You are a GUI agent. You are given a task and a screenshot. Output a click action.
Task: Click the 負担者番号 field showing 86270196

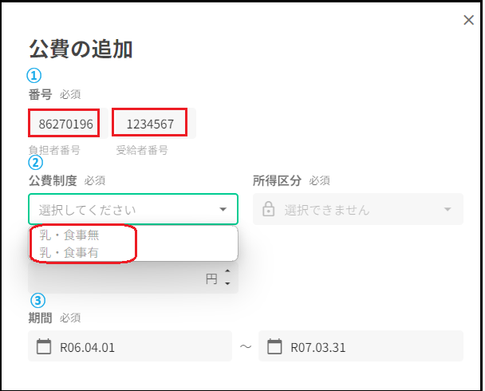click(x=65, y=124)
